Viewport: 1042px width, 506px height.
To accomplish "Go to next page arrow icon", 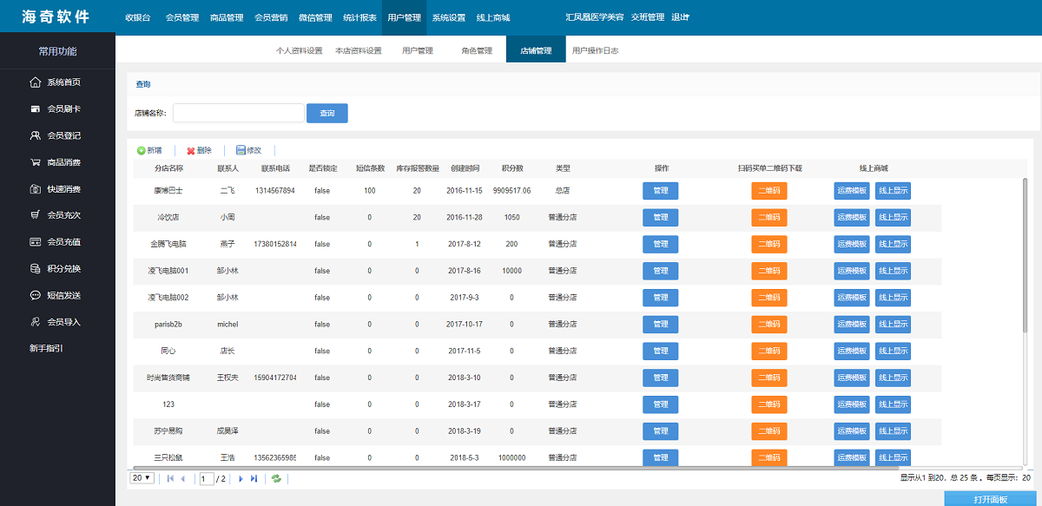I will pyautogui.click(x=241, y=478).
